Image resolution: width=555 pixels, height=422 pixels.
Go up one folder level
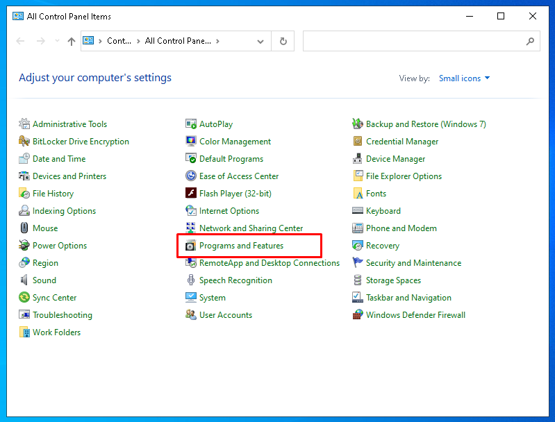71,42
